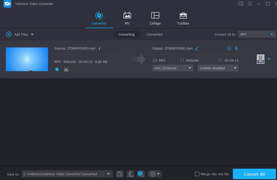This screenshot has height=180, width=277.
Task: Click the Convert All button
Action: (254, 174)
